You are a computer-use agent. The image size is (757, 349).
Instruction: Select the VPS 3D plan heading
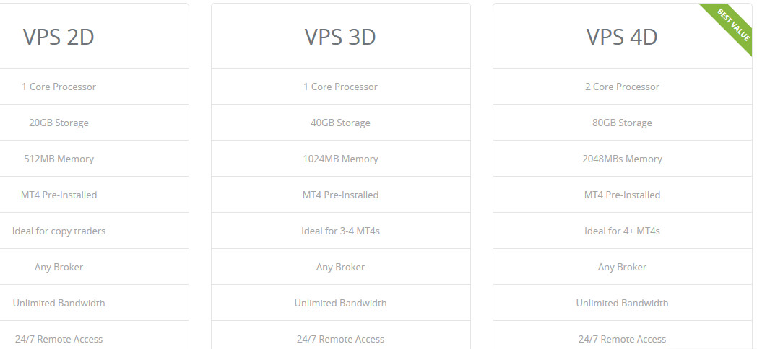click(x=340, y=37)
